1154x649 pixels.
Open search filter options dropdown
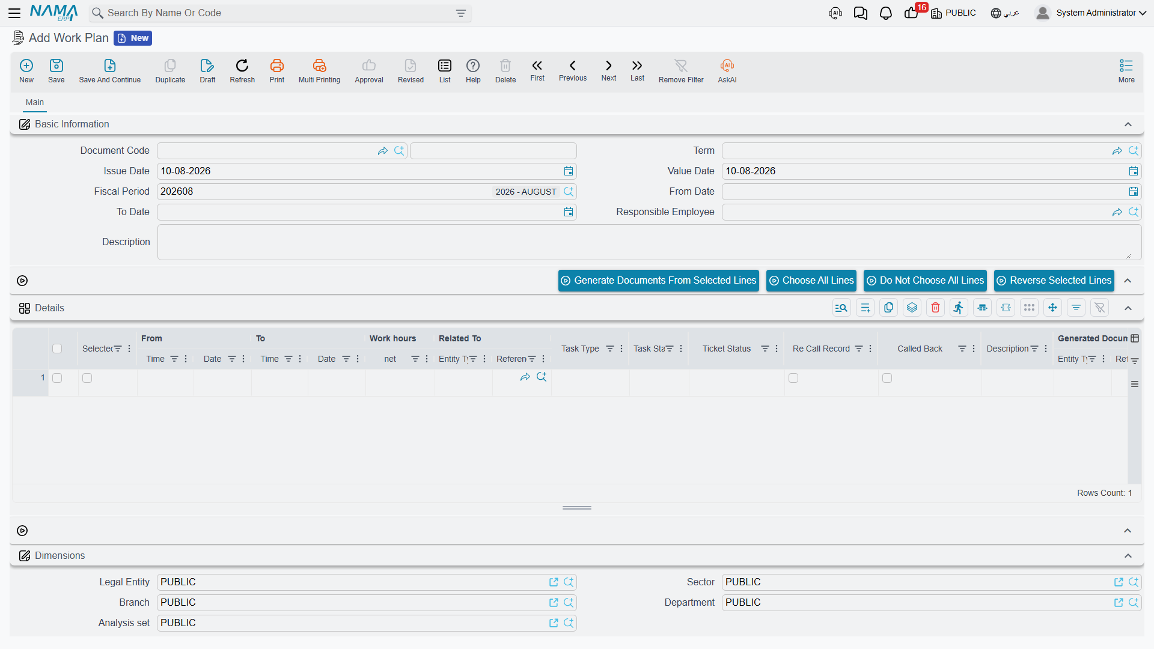[x=461, y=13]
